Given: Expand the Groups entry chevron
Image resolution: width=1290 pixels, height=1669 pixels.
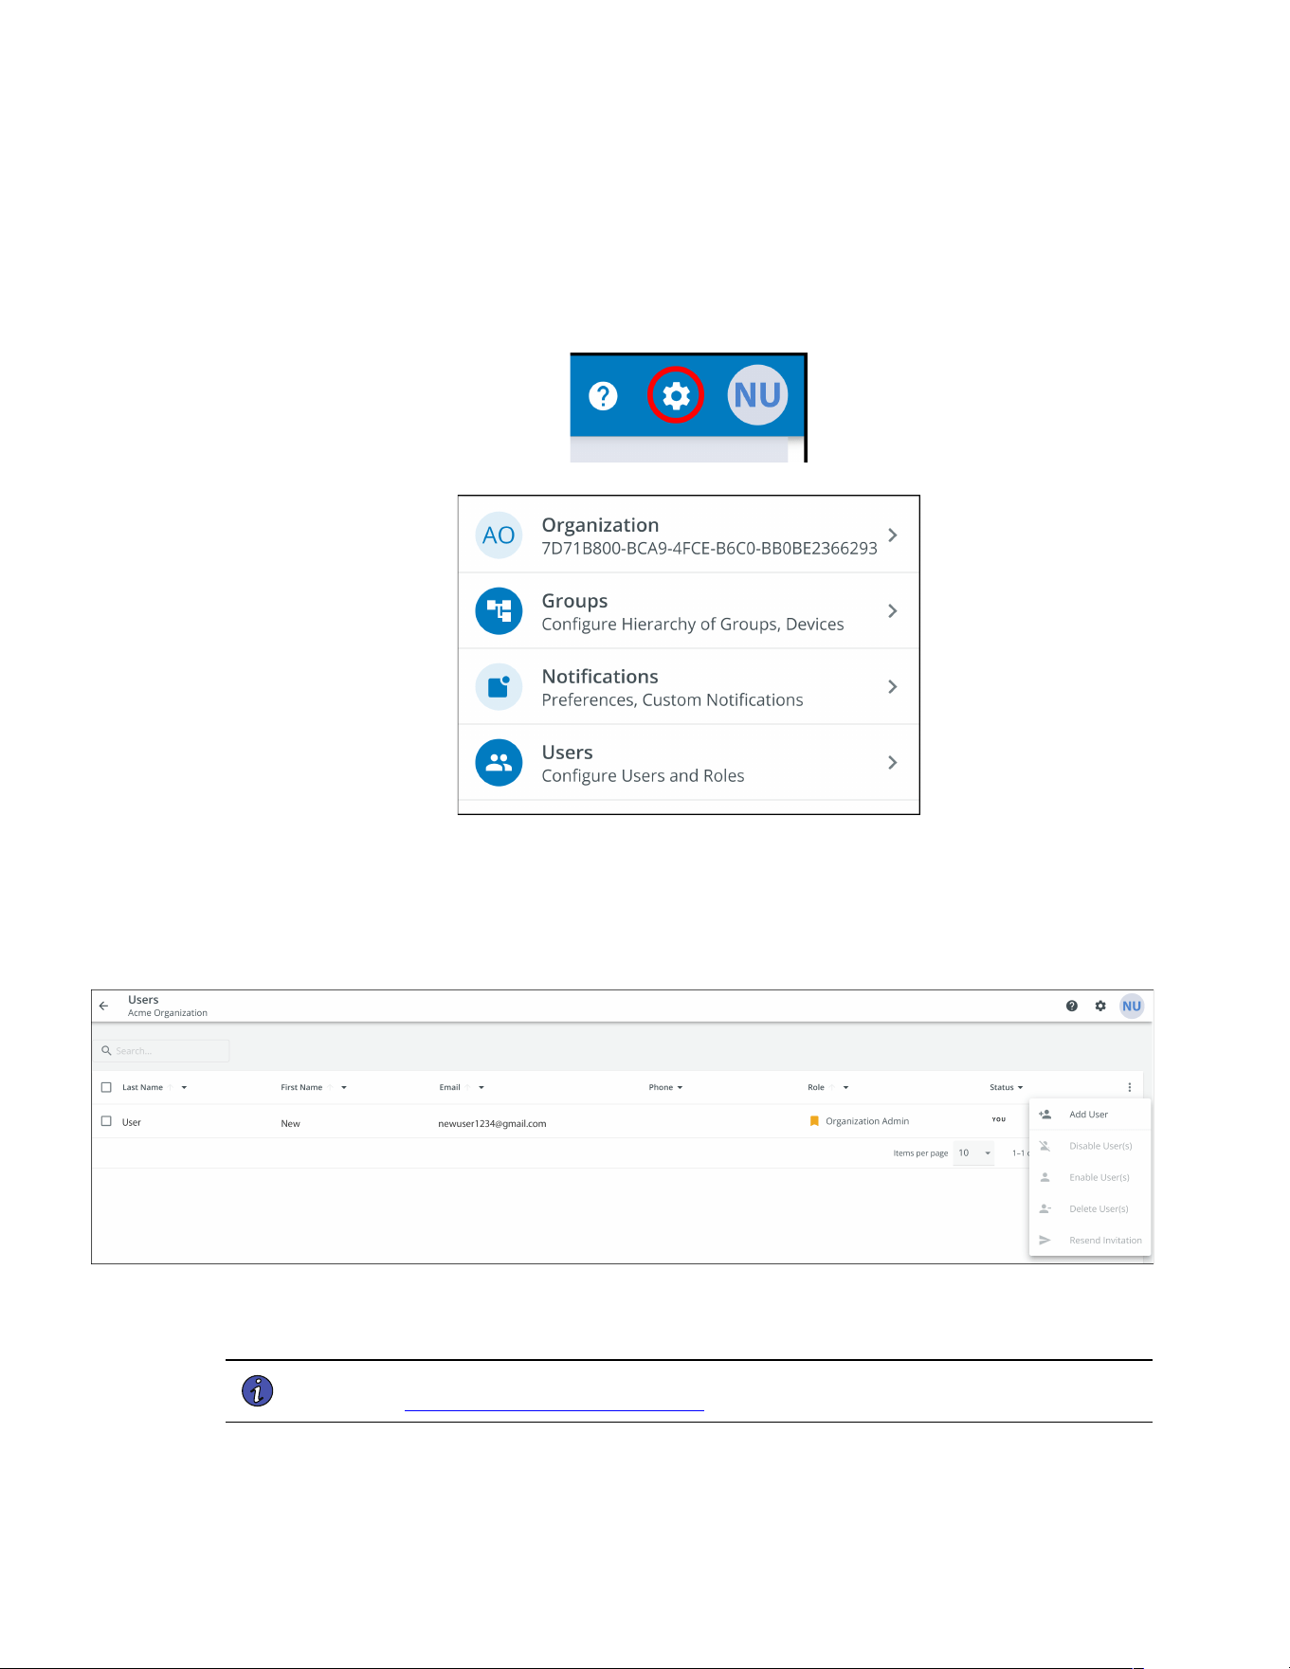Looking at the screenshot, I should 892,610.
